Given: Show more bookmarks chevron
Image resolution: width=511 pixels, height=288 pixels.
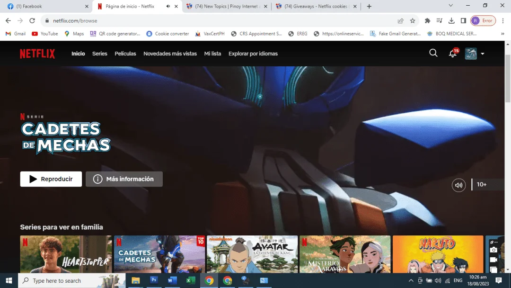Looking at the screenshot, I should [x=502, y=34].
